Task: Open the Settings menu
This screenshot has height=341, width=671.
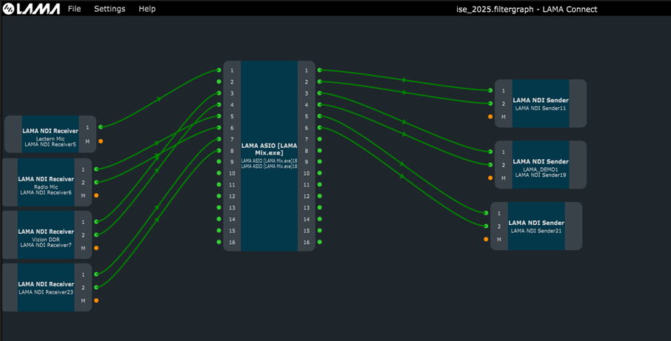Action: [x=109, y=9]
